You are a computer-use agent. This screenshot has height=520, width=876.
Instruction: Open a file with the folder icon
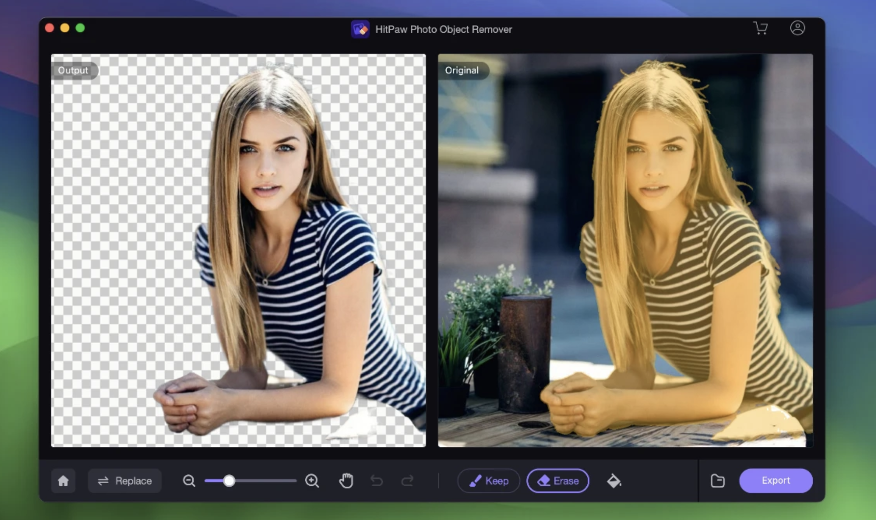click(x=717, y=481)
